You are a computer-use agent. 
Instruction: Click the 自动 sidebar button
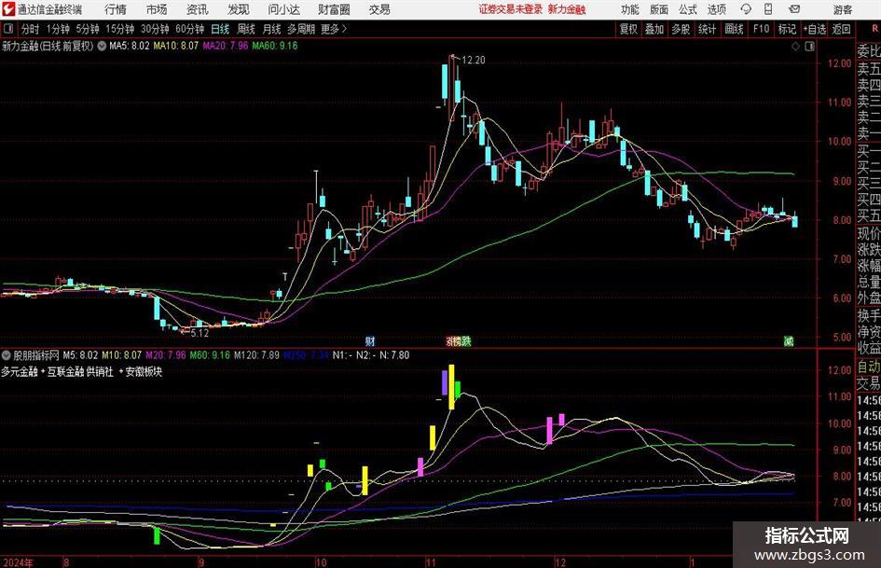coord(869,367)
